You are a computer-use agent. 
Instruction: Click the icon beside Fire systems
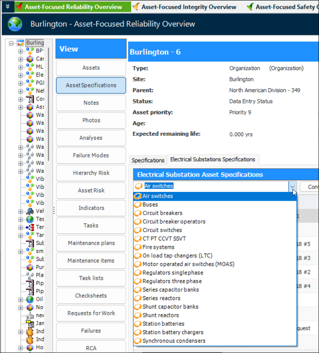tap(138, 247)
